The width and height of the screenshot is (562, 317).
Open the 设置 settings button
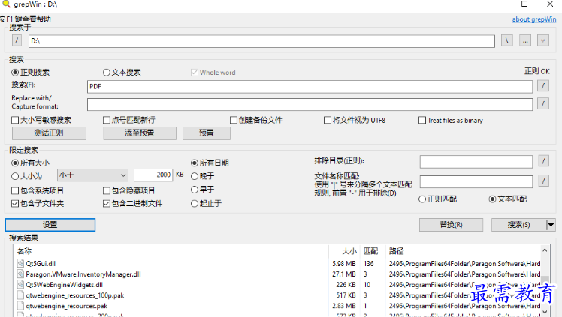pyautogui.click(x=50, y=225)
